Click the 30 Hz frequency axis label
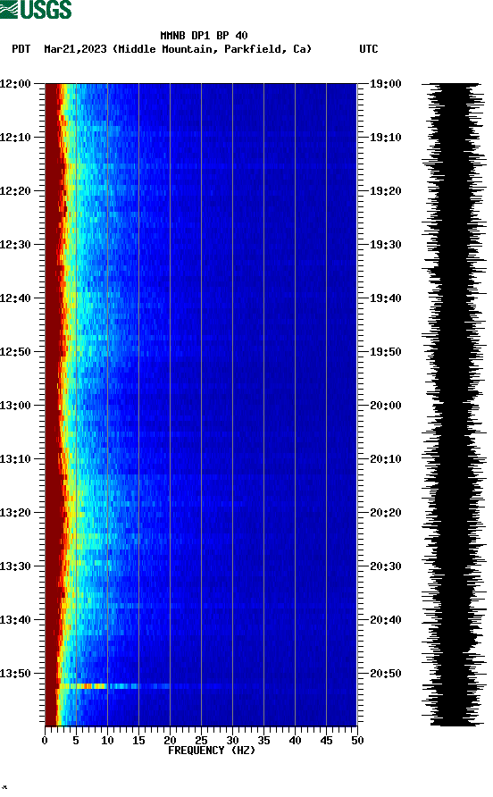The width and height of the screenshot is (493, 797). coord(232,741)
